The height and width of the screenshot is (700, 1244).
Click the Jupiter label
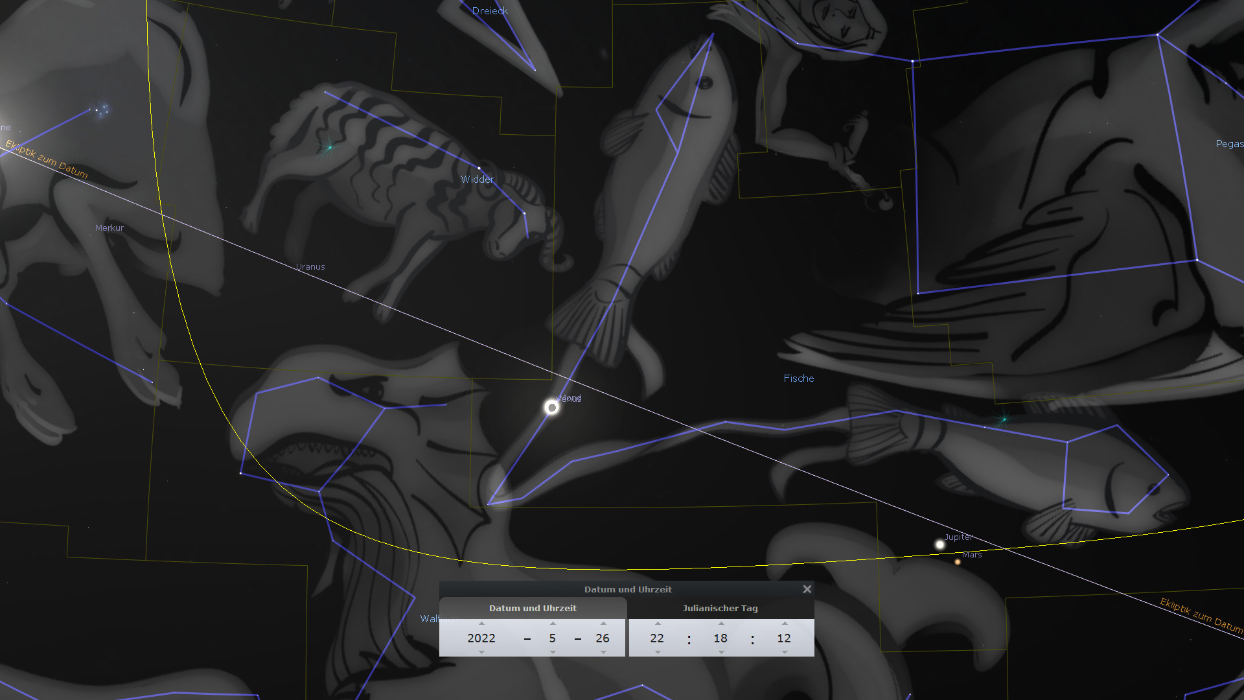click(958, 537)
